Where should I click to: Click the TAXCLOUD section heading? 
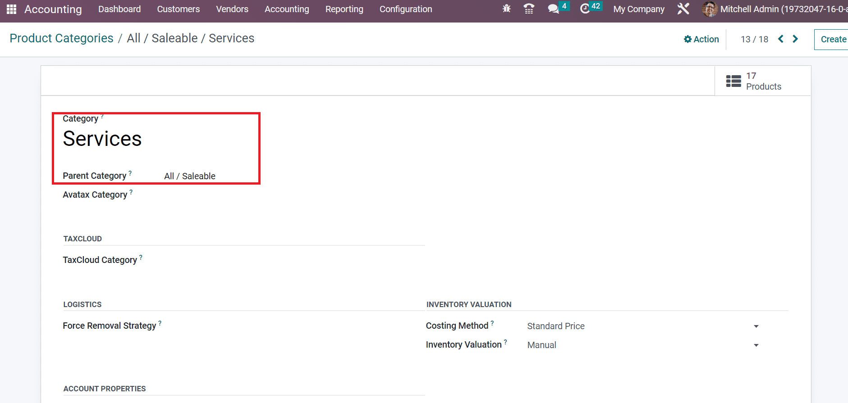(83, 239)
